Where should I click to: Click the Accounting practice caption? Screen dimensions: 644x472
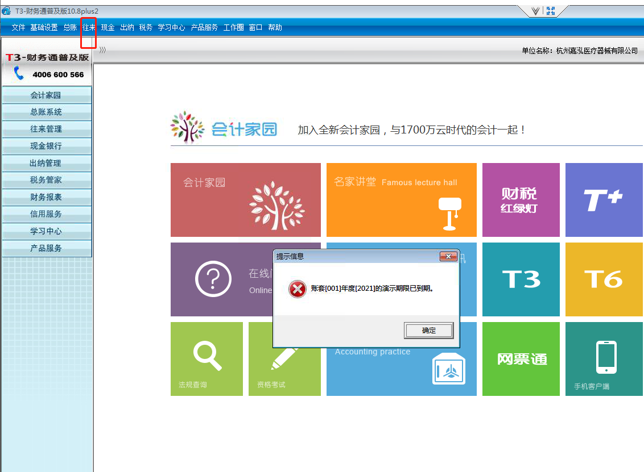point(373,352)
